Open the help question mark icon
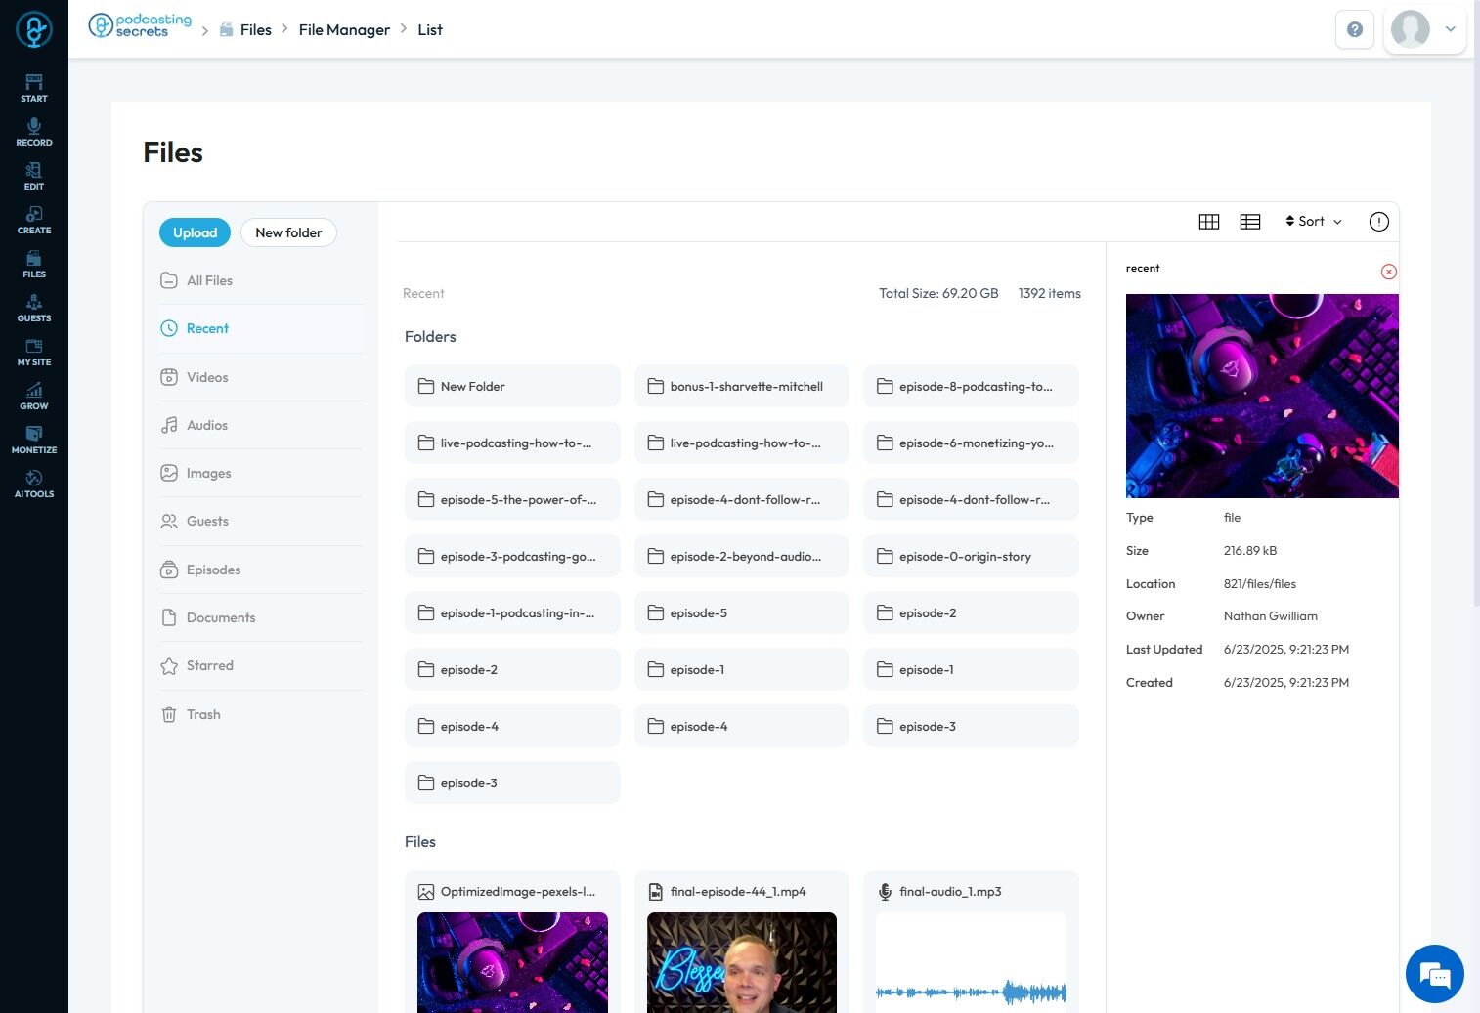This screenshot has width=1480, height=1013. pyautogui.click(x=1355, y=29)
